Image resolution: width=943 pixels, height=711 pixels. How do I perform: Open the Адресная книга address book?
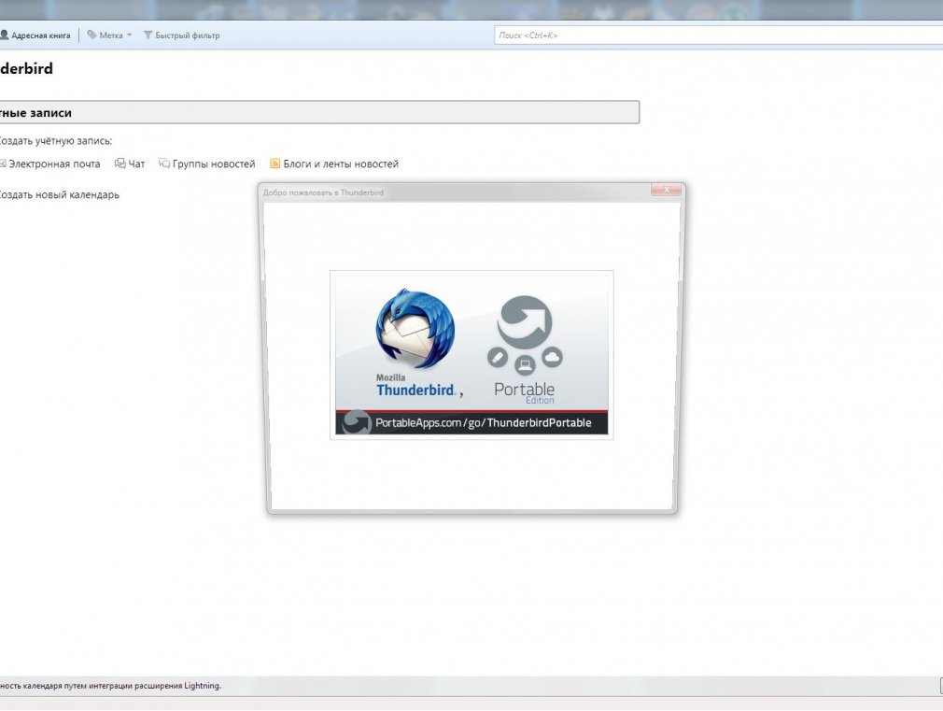point(35,36)
